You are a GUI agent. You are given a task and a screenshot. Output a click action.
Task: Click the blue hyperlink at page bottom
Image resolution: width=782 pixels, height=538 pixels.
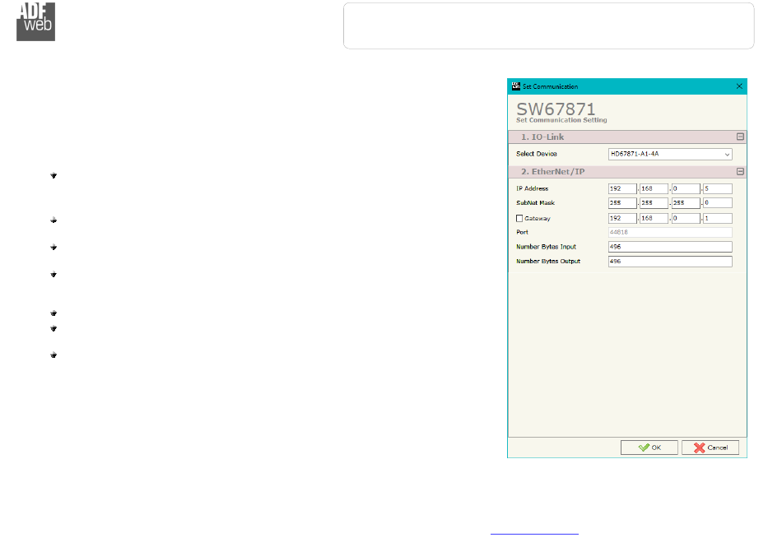(534, 534)
